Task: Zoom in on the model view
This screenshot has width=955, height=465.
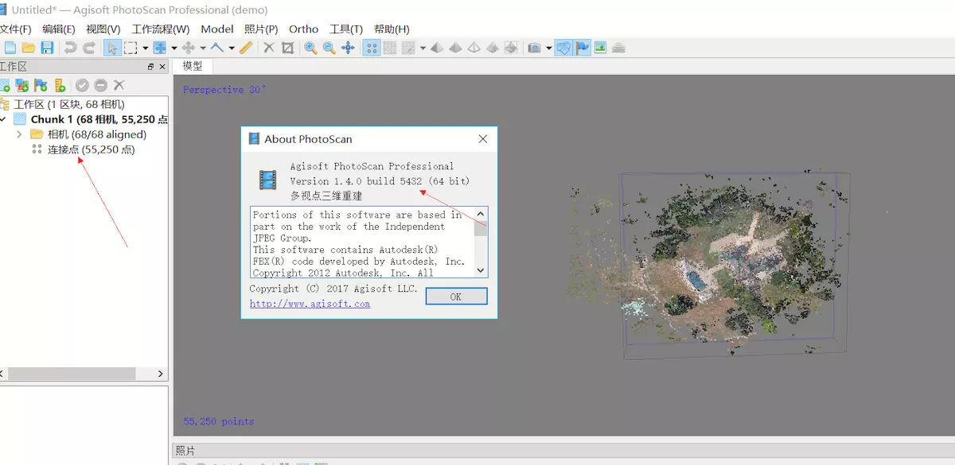Action: (310, 48)
